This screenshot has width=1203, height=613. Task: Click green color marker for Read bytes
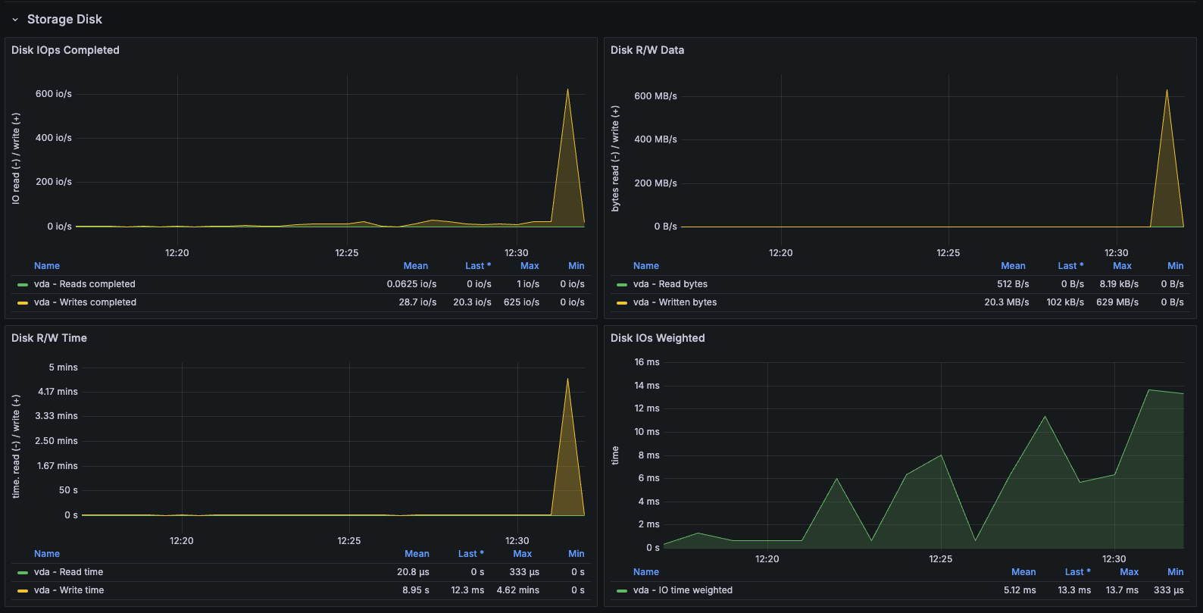[622, 285]
